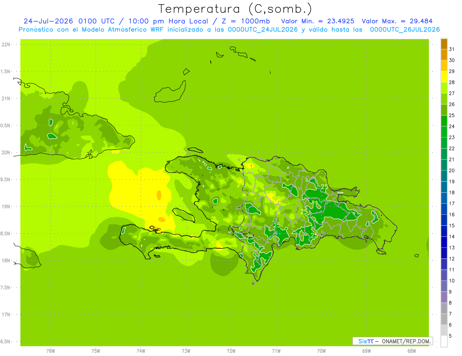
Task: Click the title "Temperatura (C,somb.)"
Action: (x=235, y=9)
